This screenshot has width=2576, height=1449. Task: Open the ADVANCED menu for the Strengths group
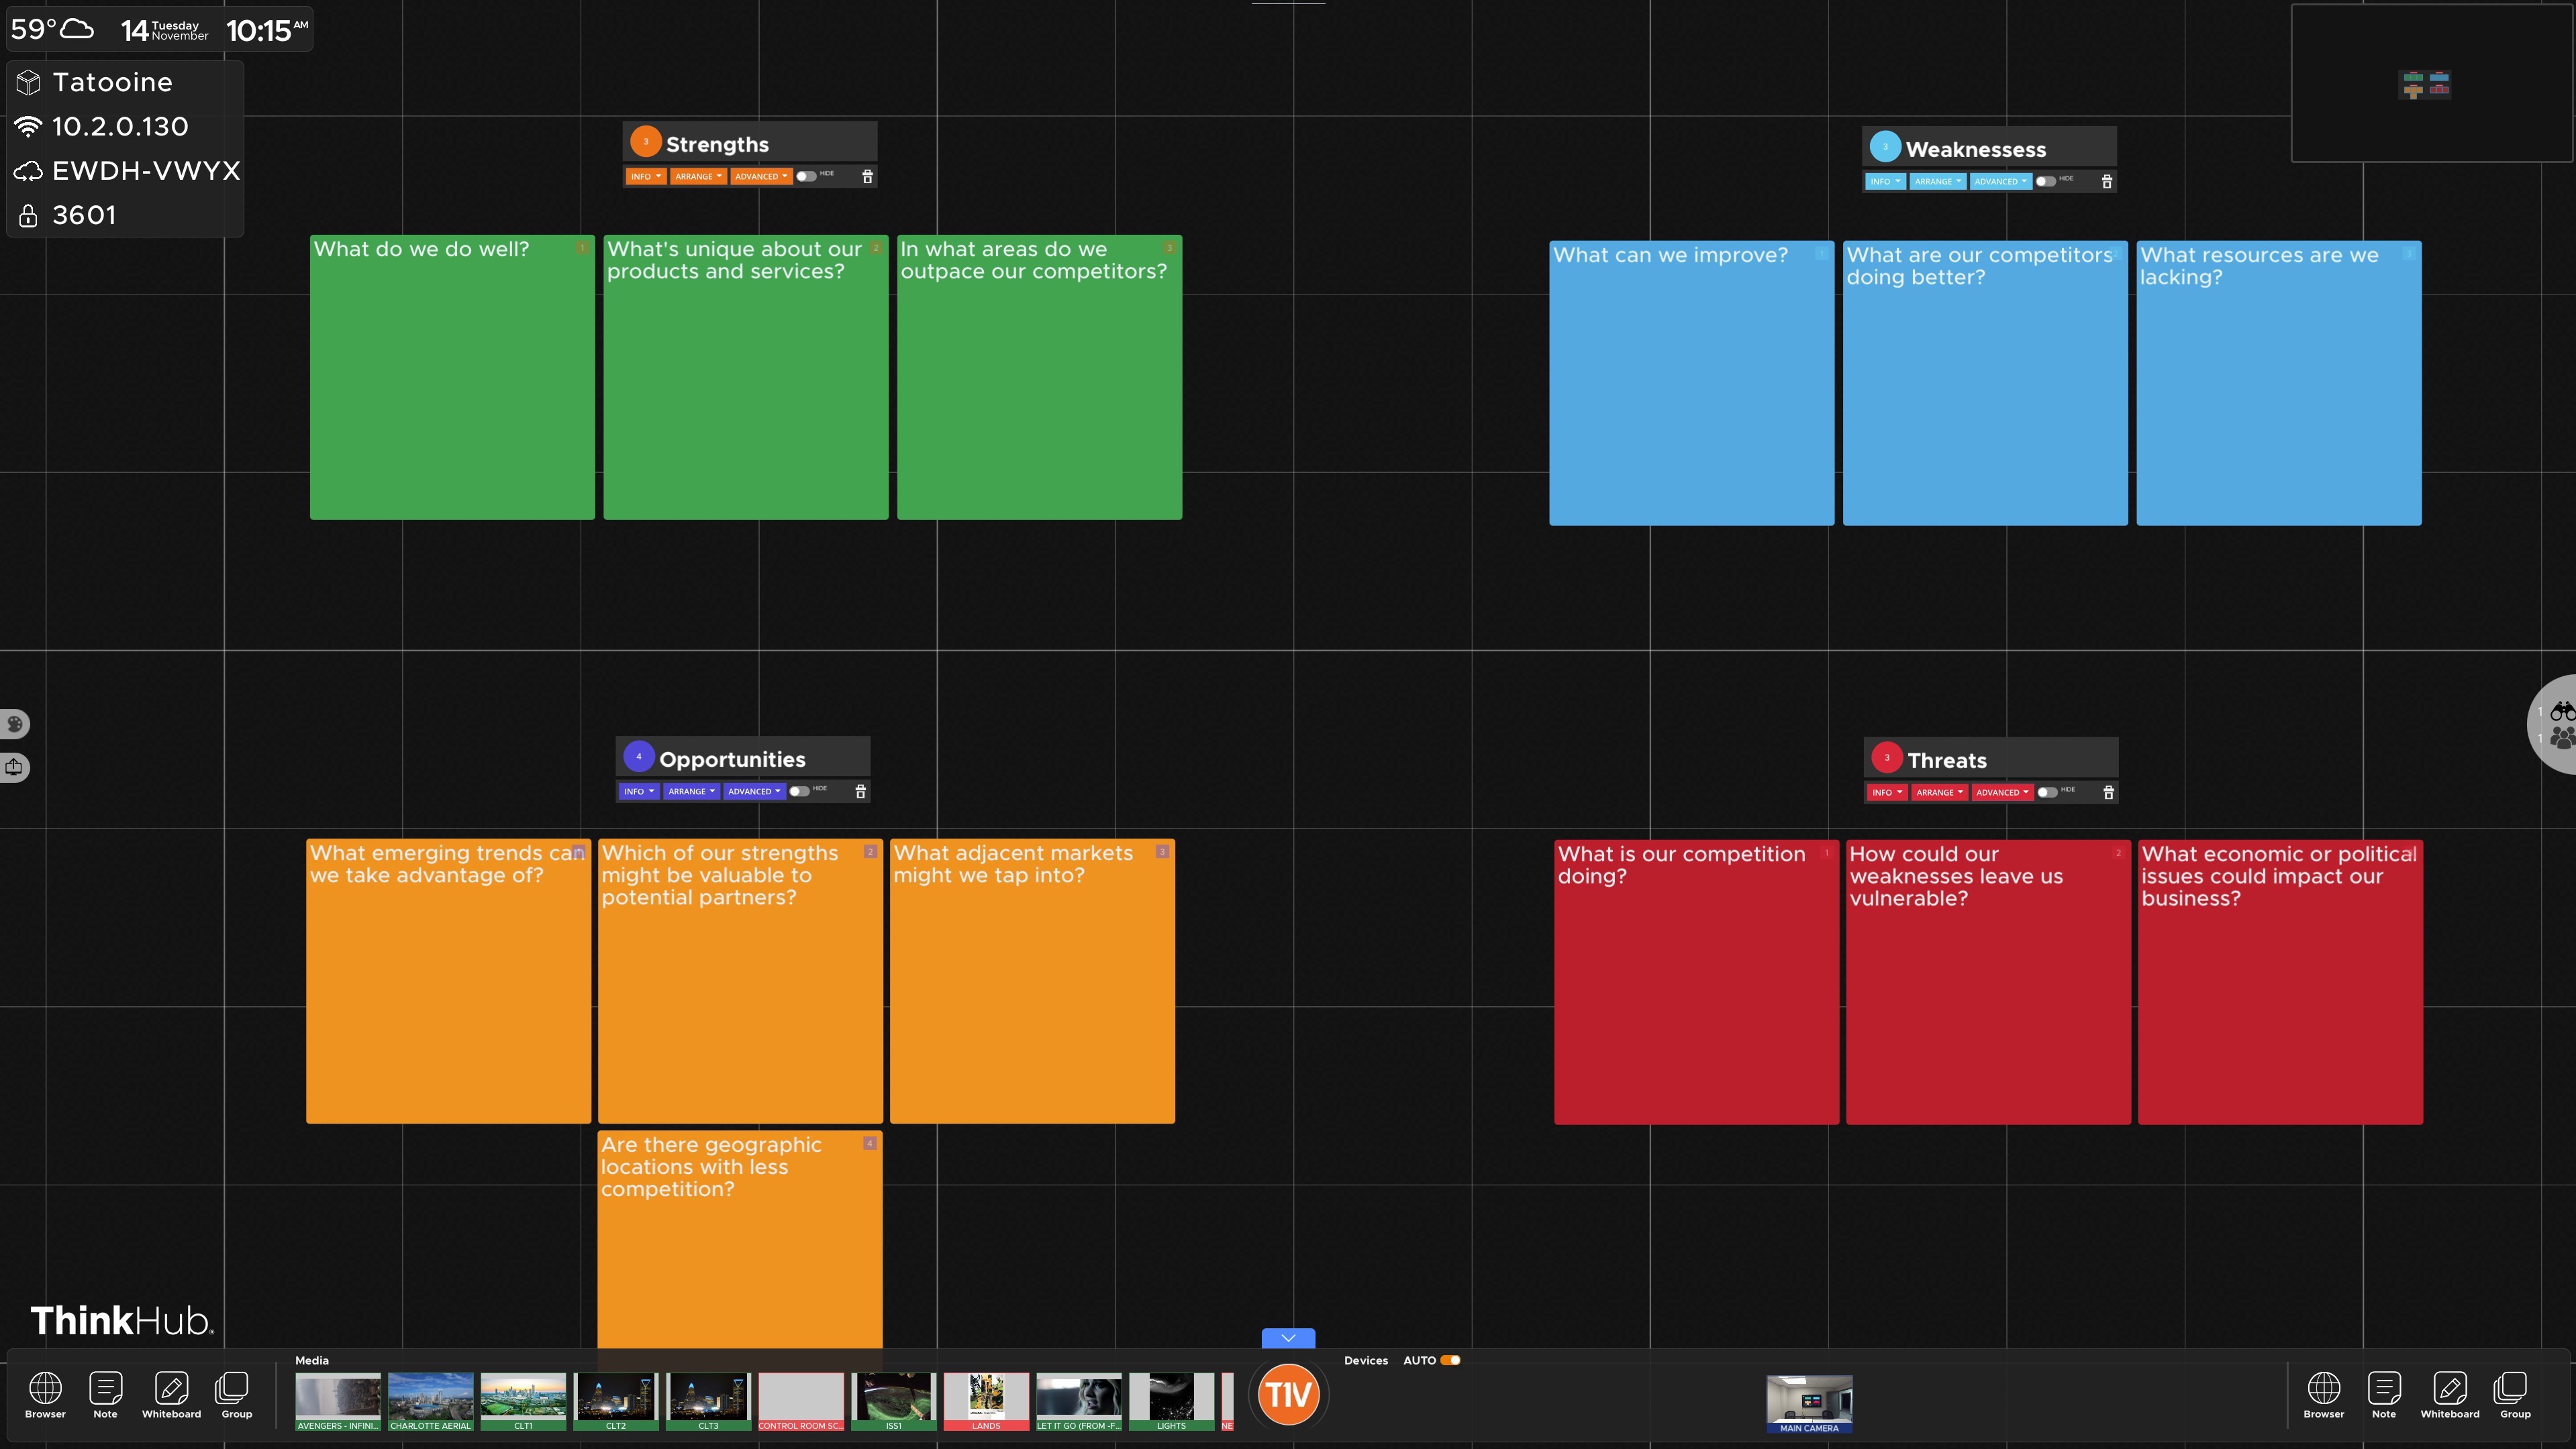(x=761, y=176)
